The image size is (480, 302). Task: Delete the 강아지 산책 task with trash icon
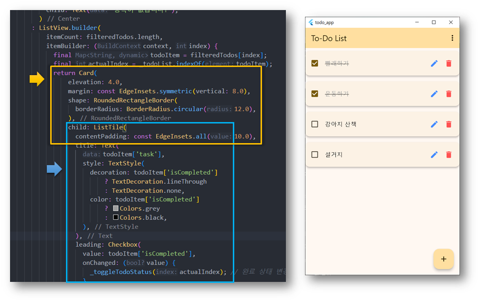[449, 124]
